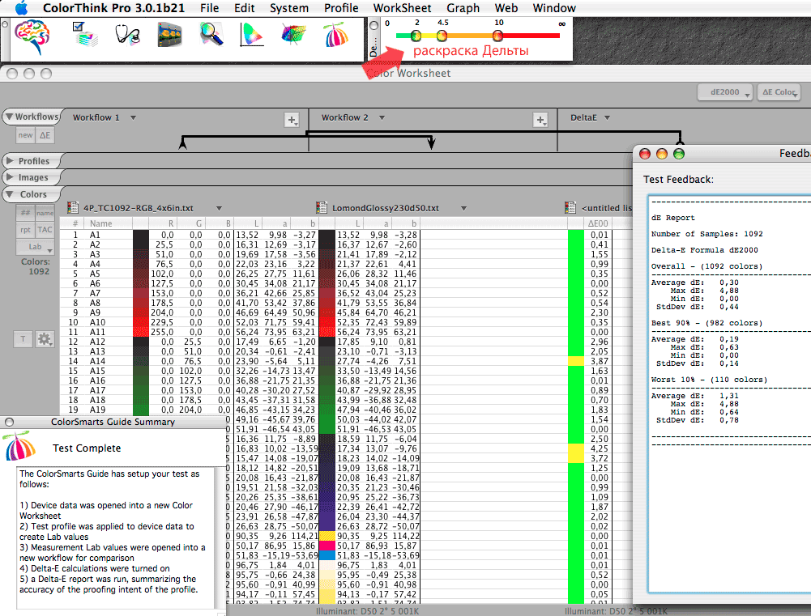Viewport: 811px width, 616px height.
Task: Open the ColorThink Pro application menu
Action: (113, 8)
